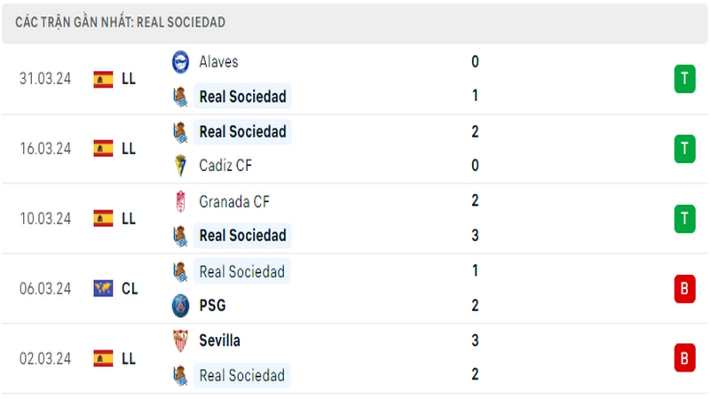
Task: Click Spain flag on 31.03.24 match
Action: coord(103,79)
